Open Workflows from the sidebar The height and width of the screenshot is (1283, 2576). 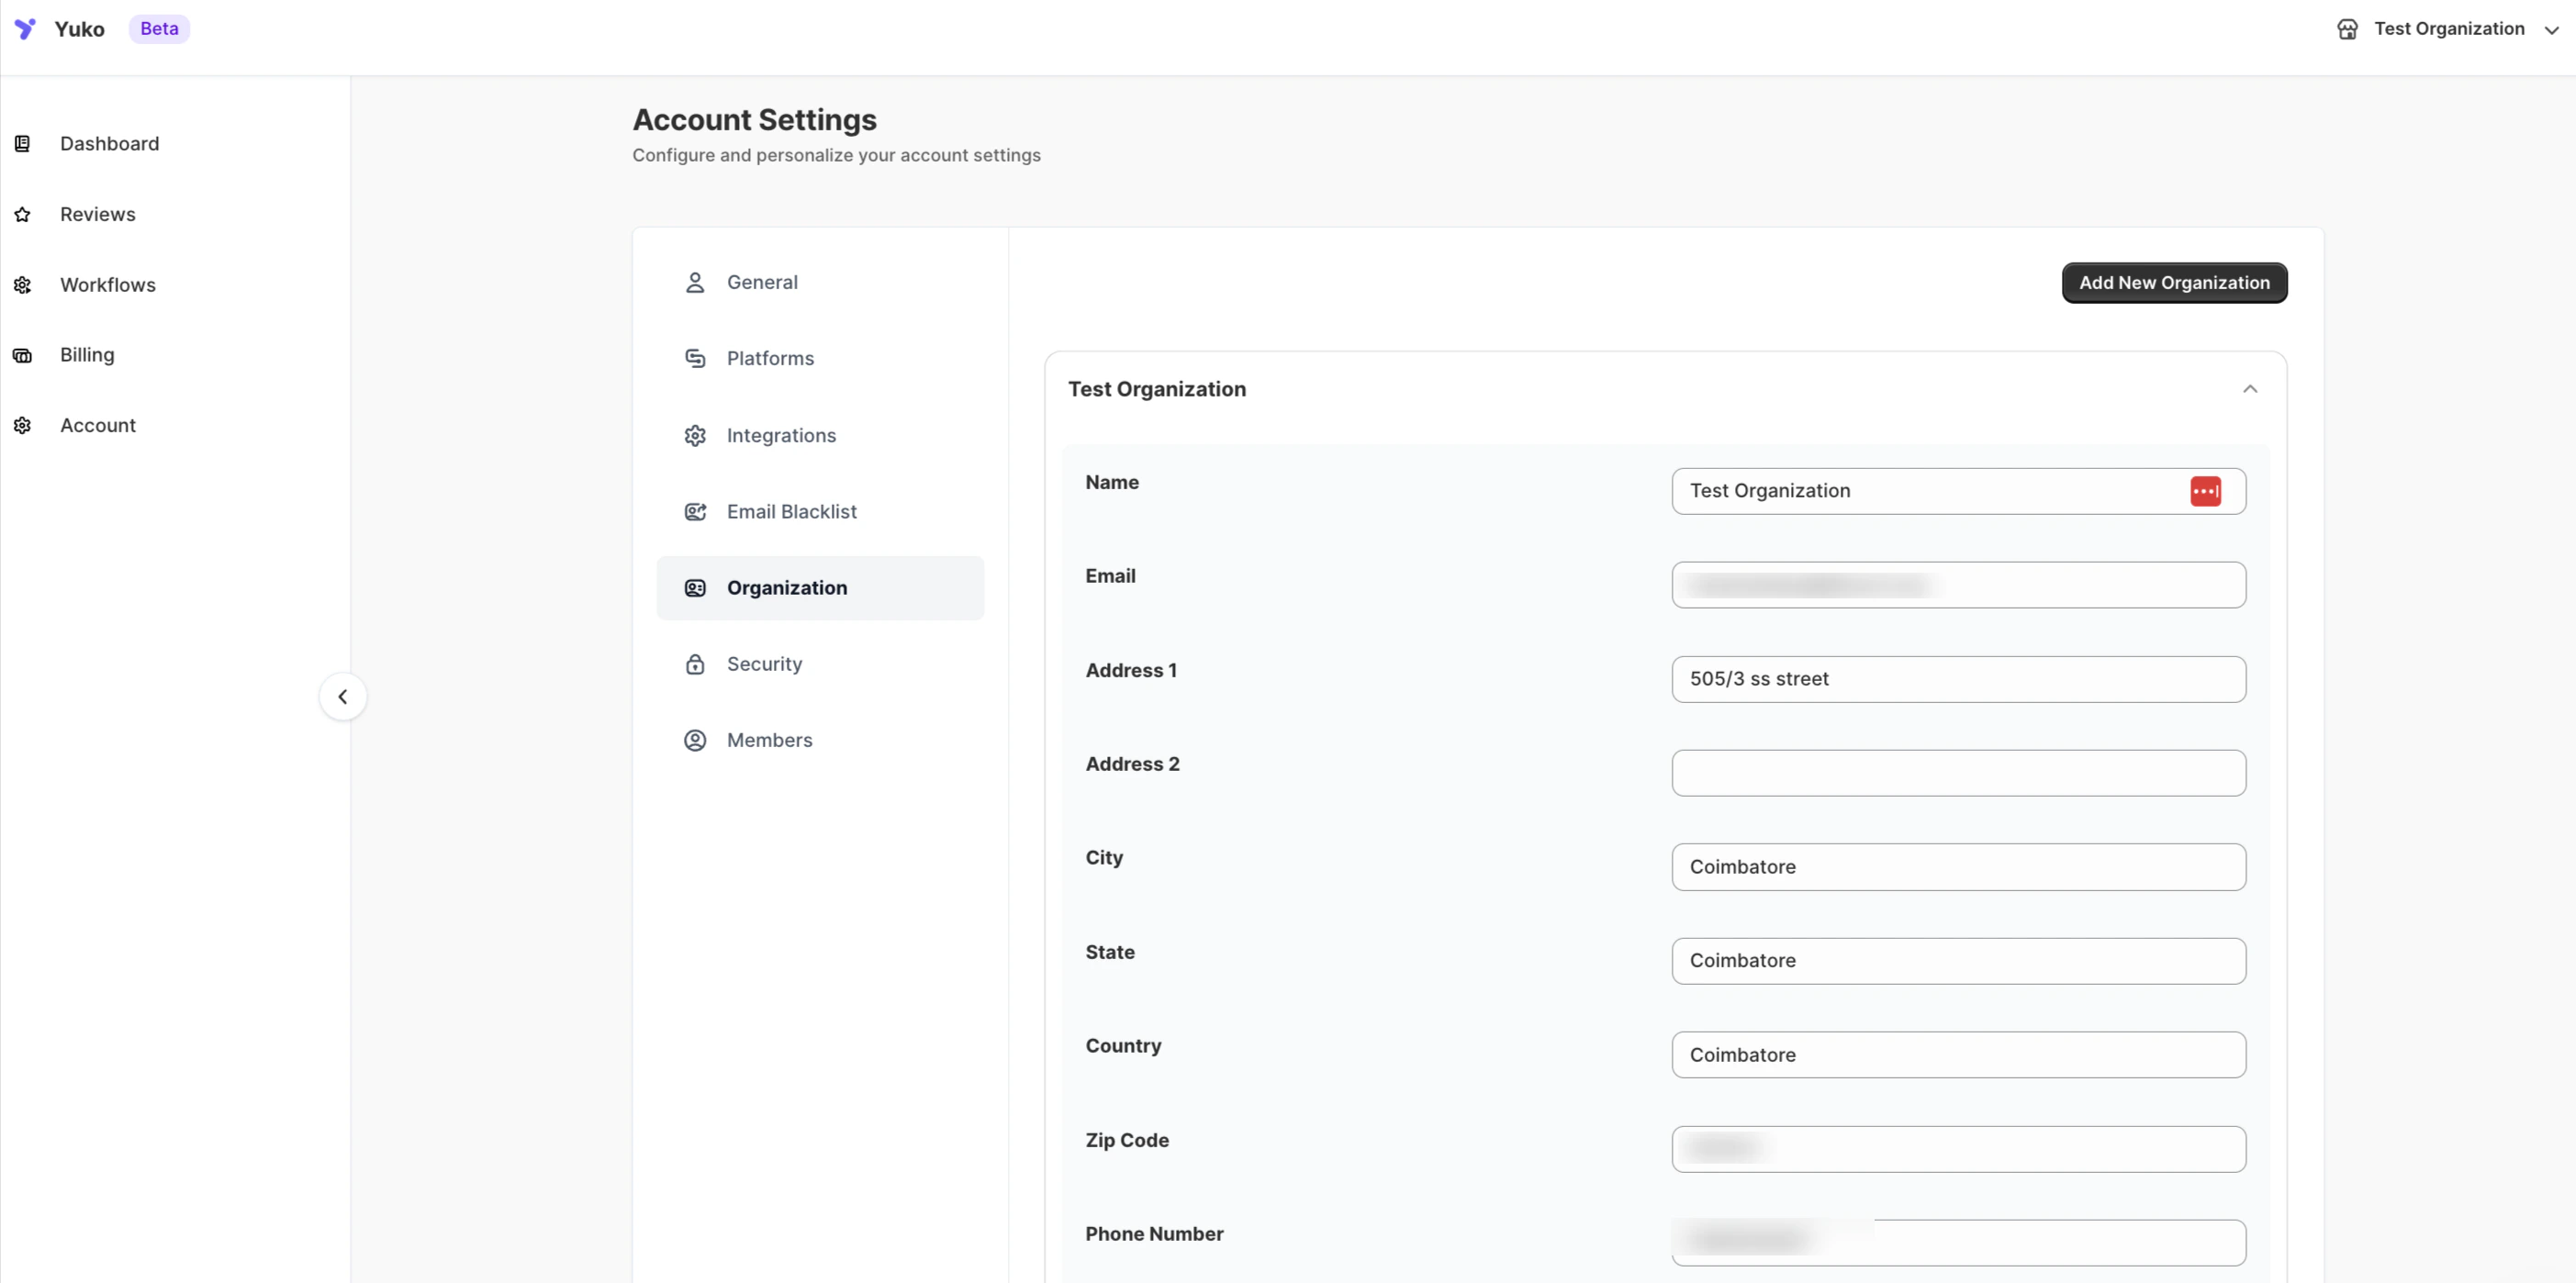[x=107, y=285]
